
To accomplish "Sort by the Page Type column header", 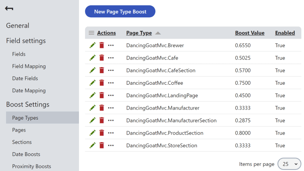I will [139, 33].
